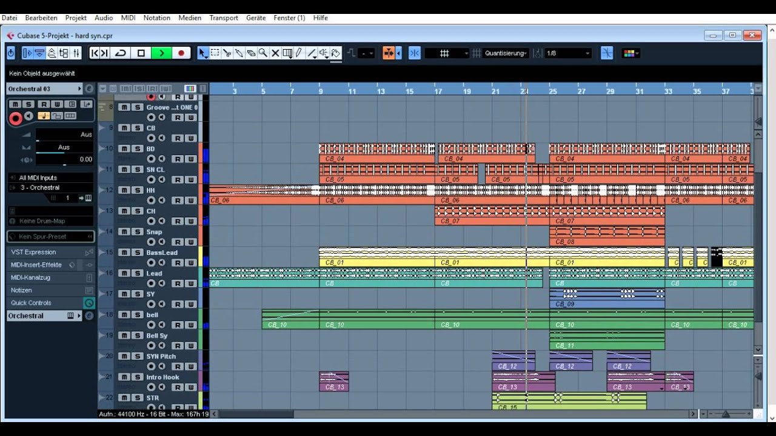Screen dimensions: 776x436
Task: Toggle the cycle loop button
Action: tap(121, 53)
